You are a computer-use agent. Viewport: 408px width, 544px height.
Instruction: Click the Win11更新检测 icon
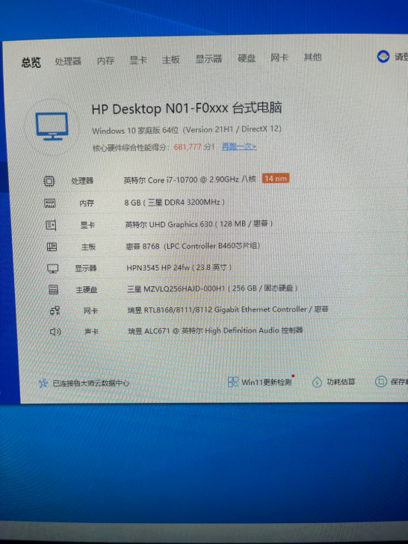pos(233,382)
